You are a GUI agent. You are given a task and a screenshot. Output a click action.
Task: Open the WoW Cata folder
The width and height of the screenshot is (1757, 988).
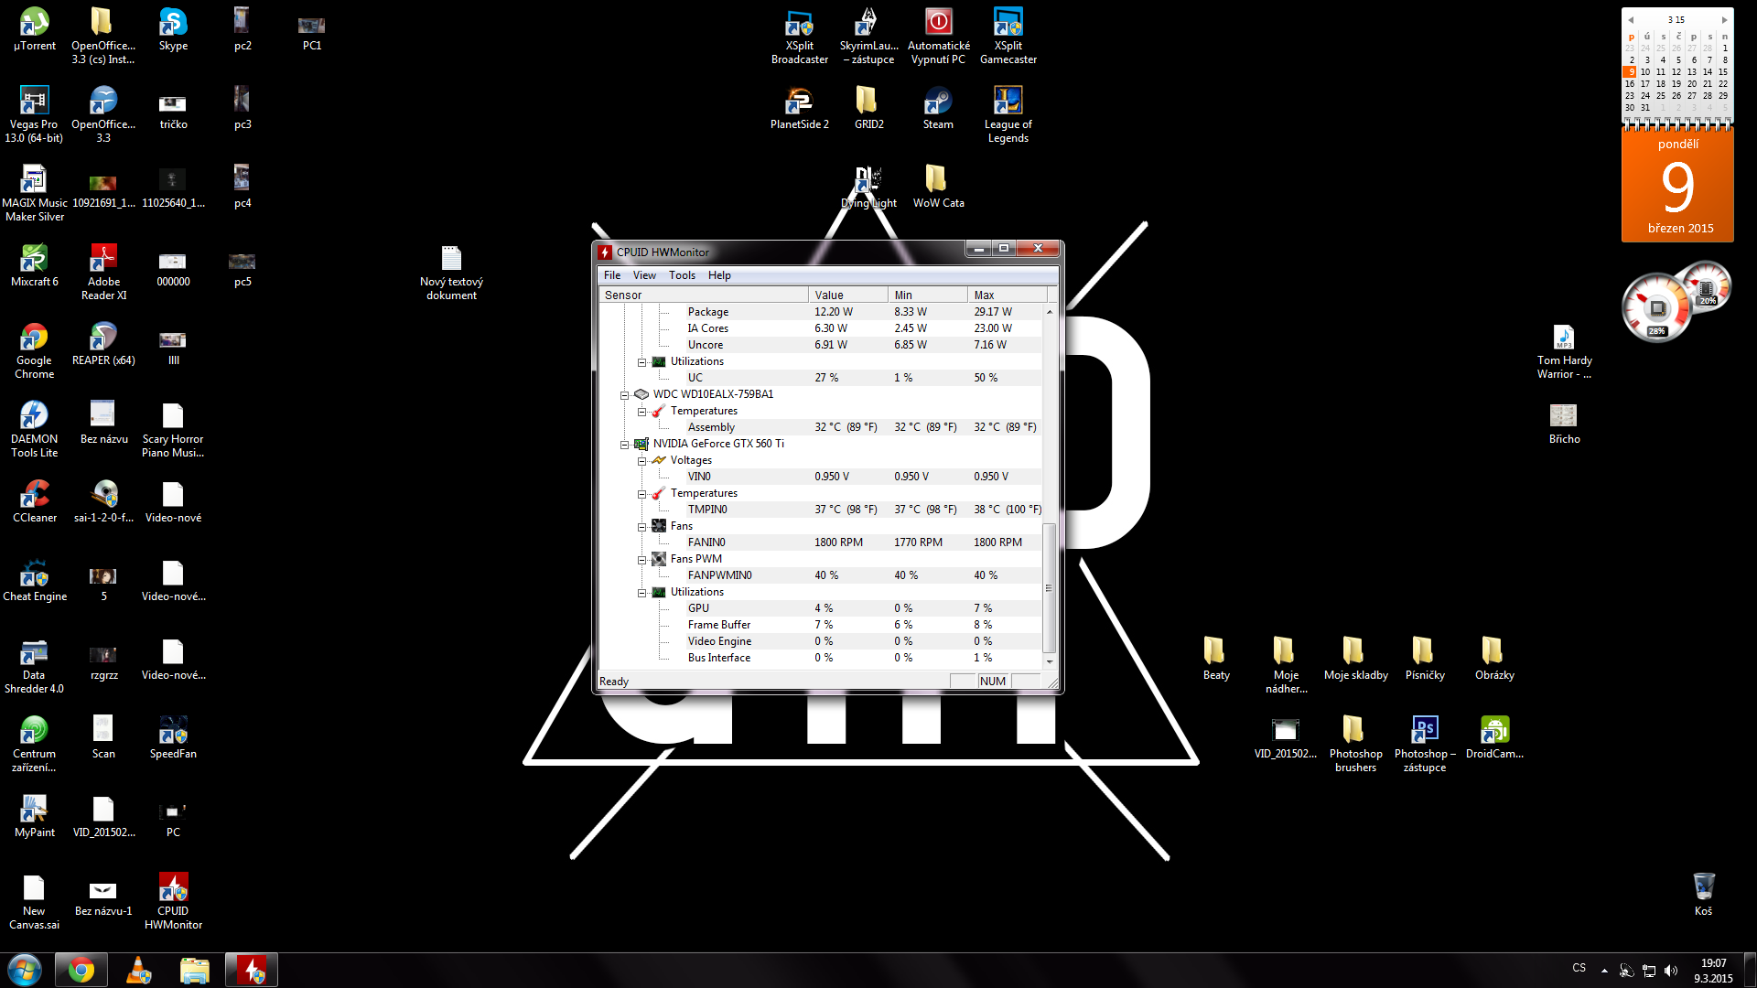click(938, 187)
